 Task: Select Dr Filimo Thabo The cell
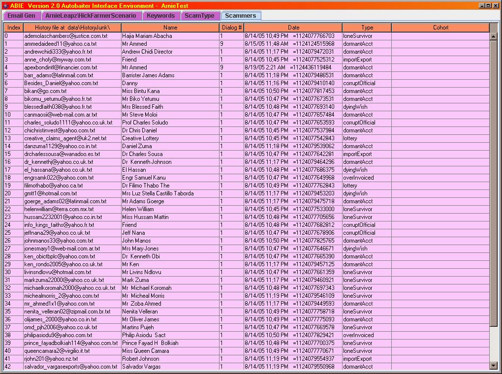(x=170, y=186)
